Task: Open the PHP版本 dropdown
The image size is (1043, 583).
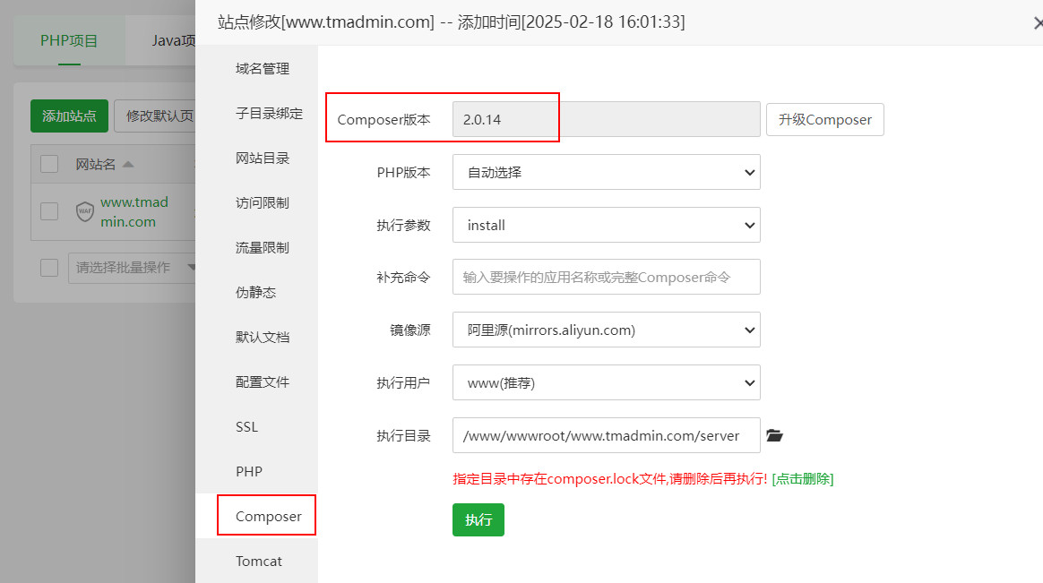Action: (x=606, y=172)
